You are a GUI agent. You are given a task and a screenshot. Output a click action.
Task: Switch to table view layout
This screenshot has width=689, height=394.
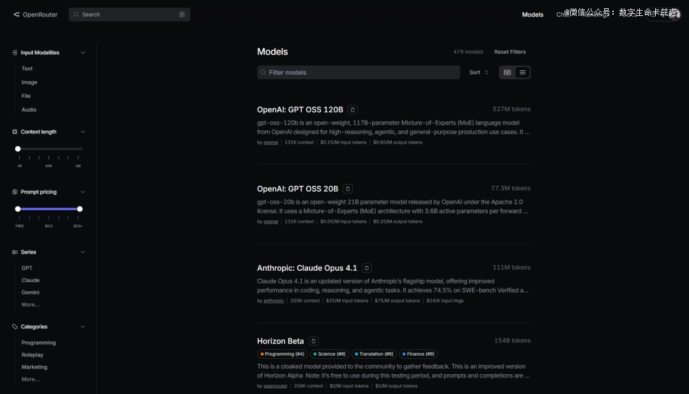[507, 73]
